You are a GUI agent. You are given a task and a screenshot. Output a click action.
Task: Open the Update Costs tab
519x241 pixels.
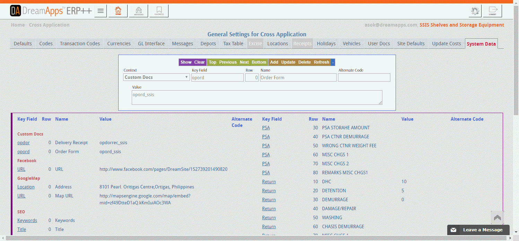point(447,44)
